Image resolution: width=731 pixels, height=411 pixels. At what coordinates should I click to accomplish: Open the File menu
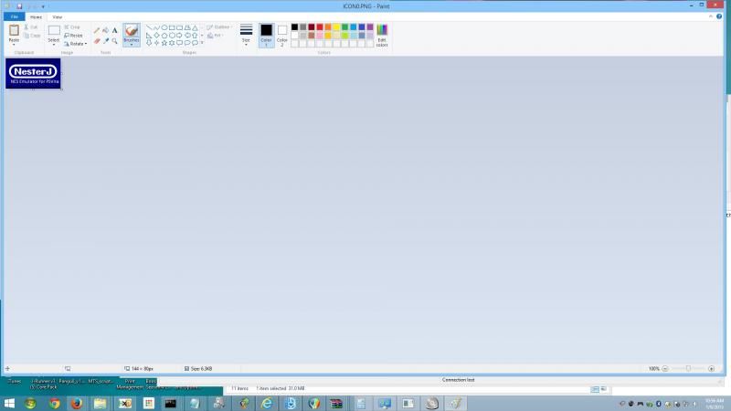tap(14, 16)
